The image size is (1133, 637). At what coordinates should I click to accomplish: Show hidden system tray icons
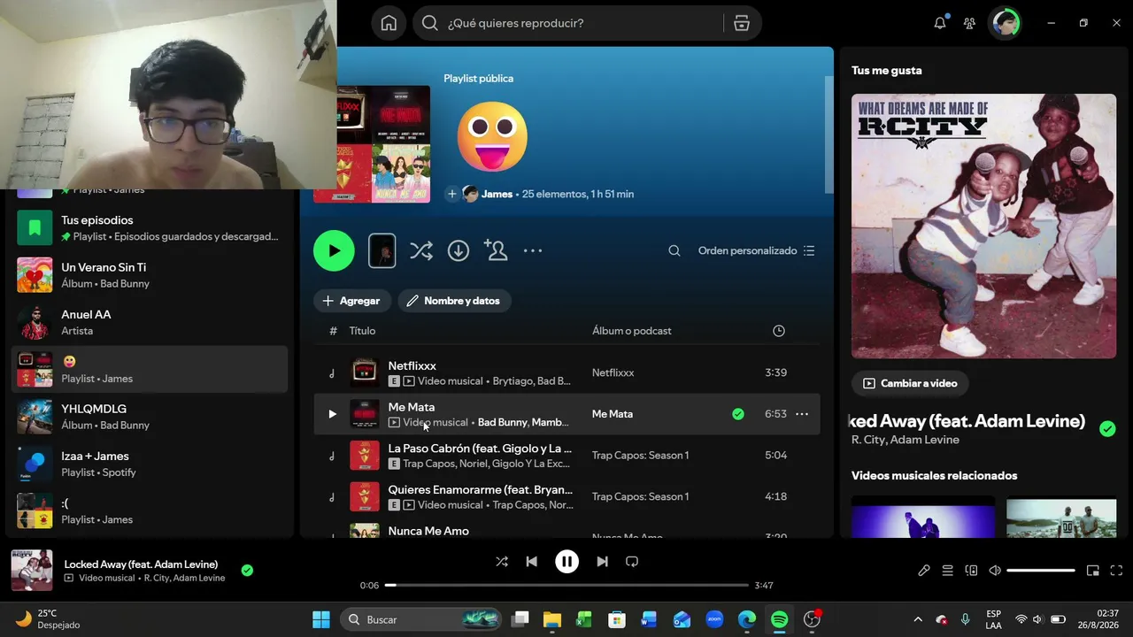(918, 619)
